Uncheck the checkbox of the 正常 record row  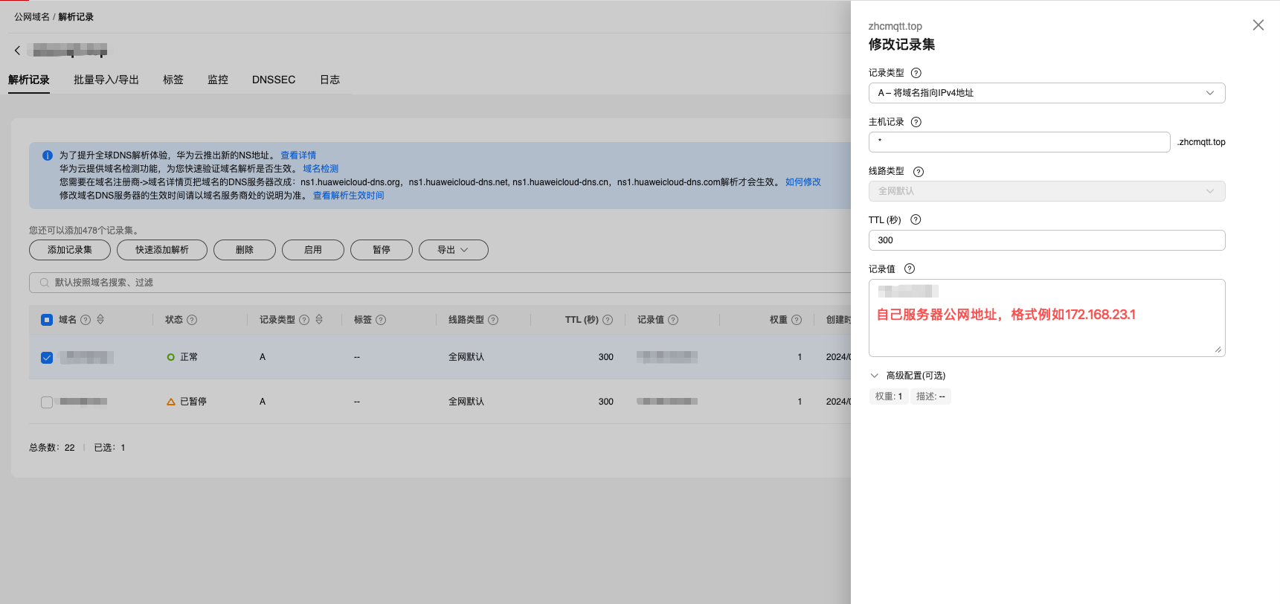coord(47,358)
